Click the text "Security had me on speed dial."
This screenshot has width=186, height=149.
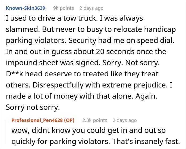tap(121, 41)
